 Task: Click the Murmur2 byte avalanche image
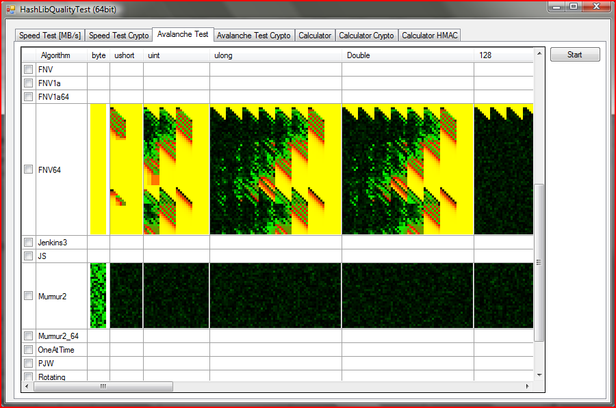(x=98, y=295)
